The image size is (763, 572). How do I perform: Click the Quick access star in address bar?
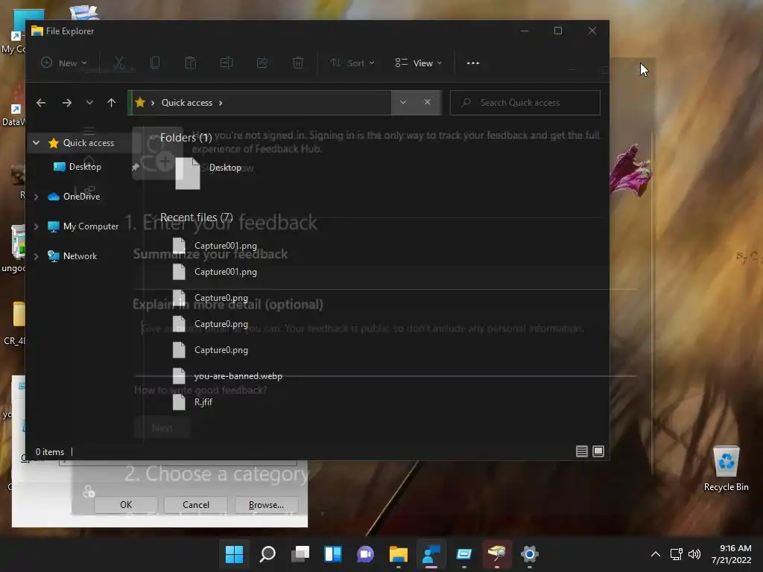140,103
